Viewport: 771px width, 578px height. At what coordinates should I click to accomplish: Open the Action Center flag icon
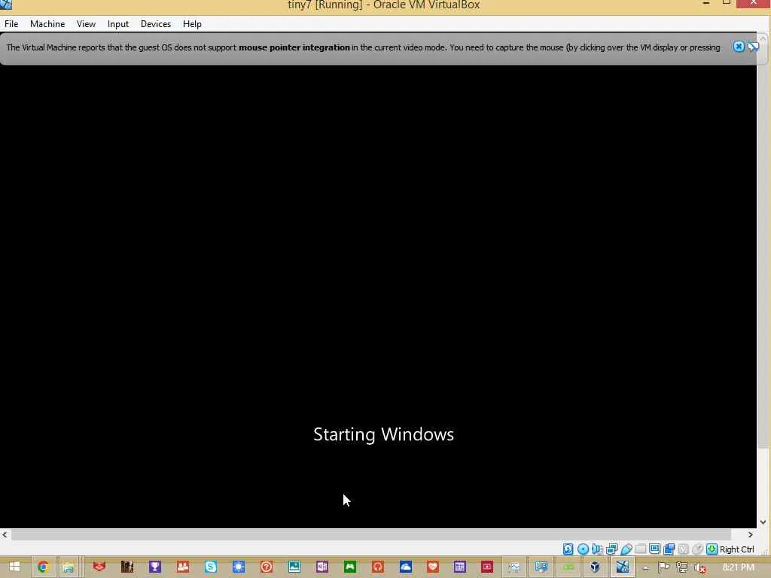click(663, 567)
